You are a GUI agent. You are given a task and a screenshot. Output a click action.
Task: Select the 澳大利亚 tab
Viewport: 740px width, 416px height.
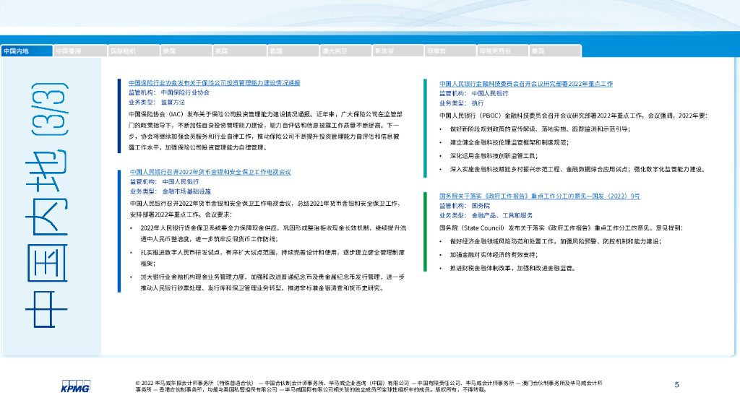(x=346, y=51)
